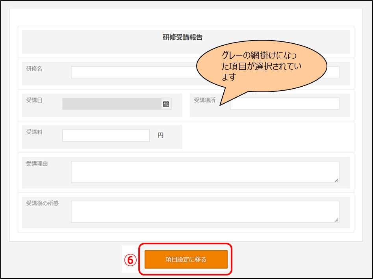Open the calendar picker for 受講日
This screenshot has height=279, width=373.
166,104
